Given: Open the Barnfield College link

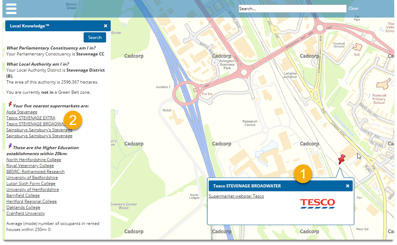Looking at the screenshot, I should [23, 196].
